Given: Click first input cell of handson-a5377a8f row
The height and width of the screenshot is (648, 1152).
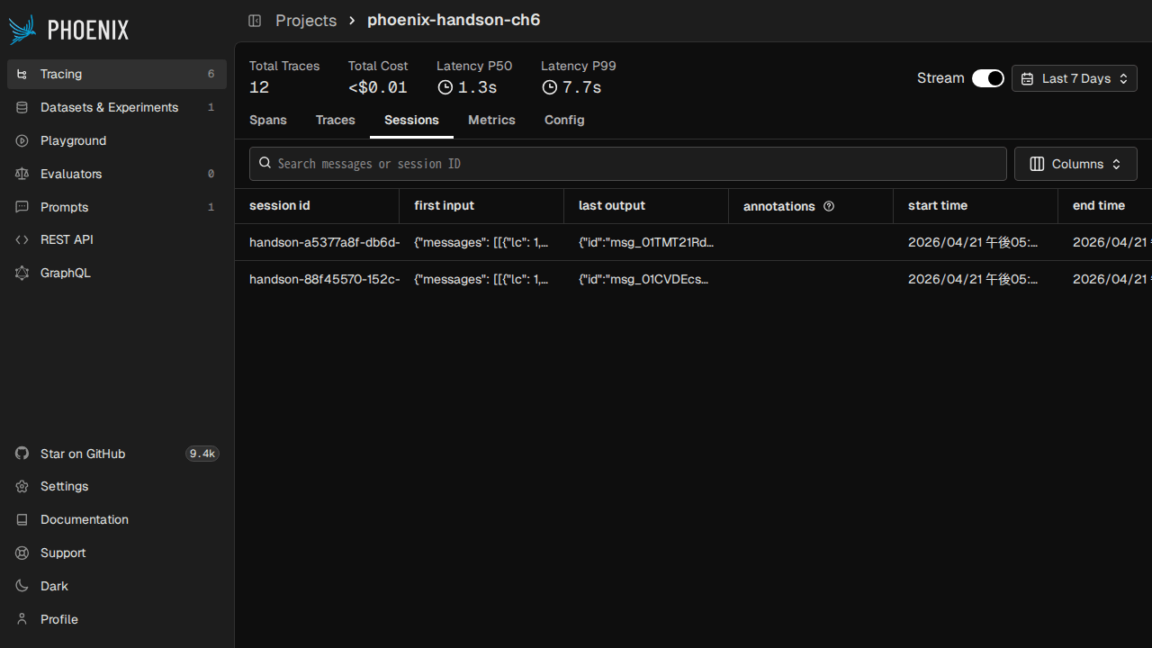Looking at the screenshot, I should (x=481, y=242).
